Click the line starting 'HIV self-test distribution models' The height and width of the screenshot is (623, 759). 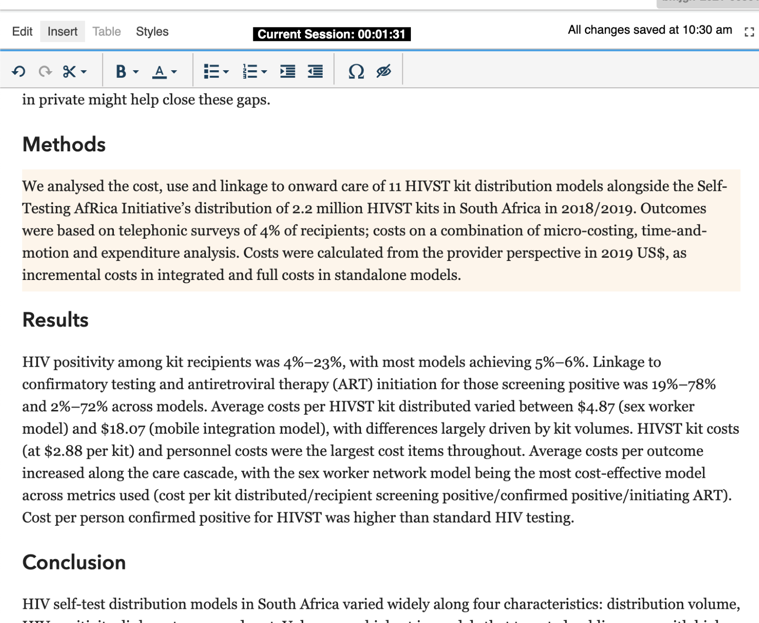pyautogui.click(x=381, y=604)
